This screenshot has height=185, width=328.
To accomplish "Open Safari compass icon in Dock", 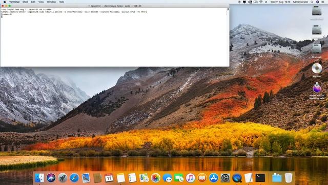I will [x=74, y=178].
